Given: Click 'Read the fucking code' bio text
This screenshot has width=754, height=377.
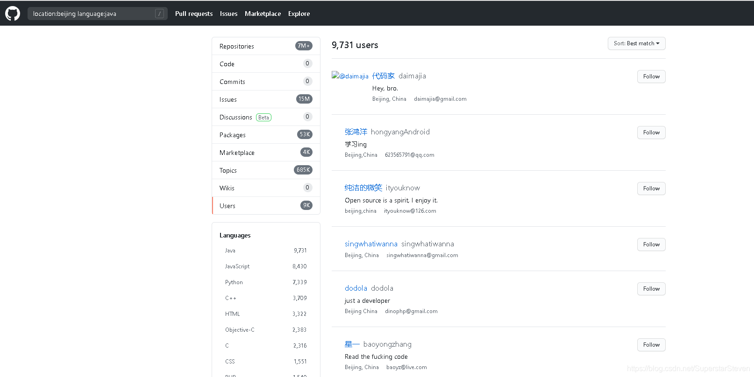Looking at the screenshot, I should [376, 356].
